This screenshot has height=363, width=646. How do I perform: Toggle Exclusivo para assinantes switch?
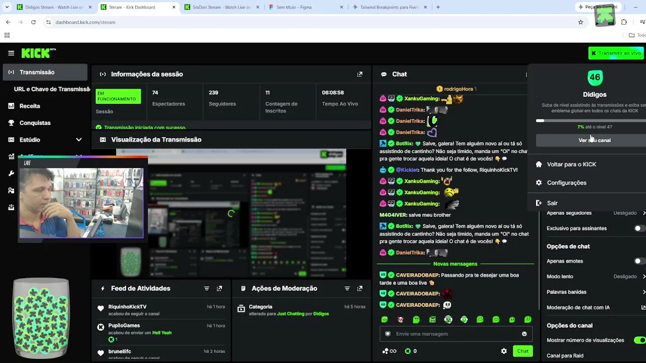[x=640, y=228]
